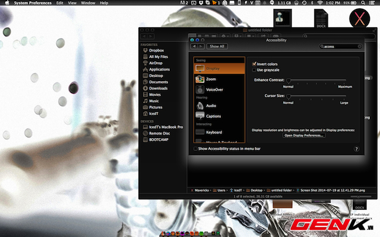Open the Help menu

pos(104,3)
